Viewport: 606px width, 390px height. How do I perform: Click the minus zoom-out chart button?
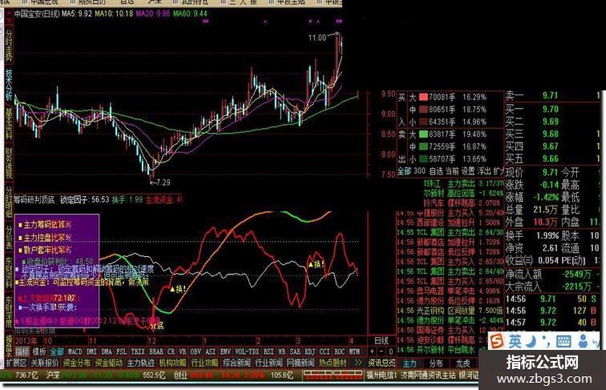click(381, 352)
